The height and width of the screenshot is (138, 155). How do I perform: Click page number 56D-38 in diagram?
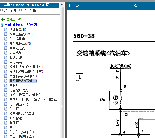[x=84, y=36]
